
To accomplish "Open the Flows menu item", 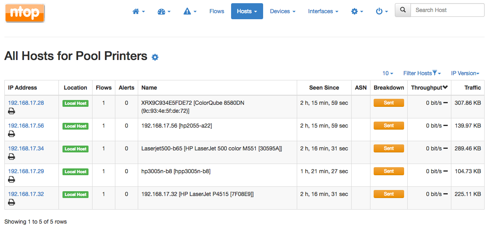I will tap(217, 11).
